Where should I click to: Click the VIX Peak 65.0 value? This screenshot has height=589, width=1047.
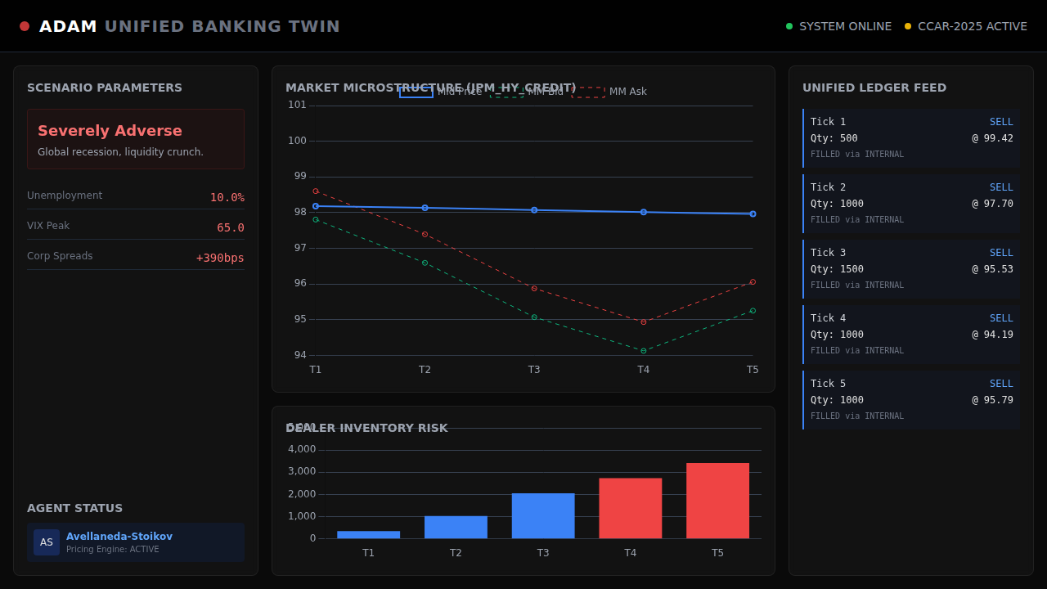tap(230, 228)
